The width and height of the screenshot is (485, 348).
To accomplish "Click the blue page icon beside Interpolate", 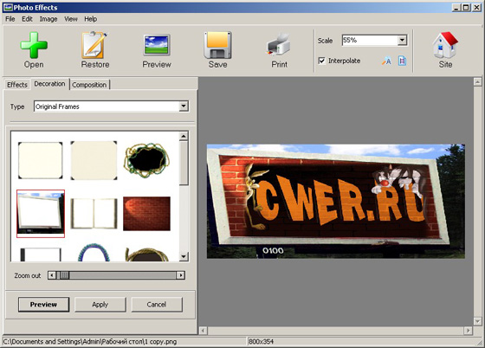I will point(402,61).
